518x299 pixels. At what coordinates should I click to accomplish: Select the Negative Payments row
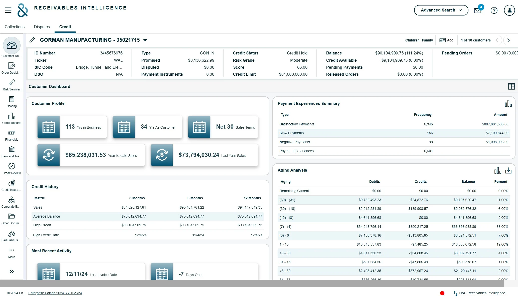pos(394,142)
